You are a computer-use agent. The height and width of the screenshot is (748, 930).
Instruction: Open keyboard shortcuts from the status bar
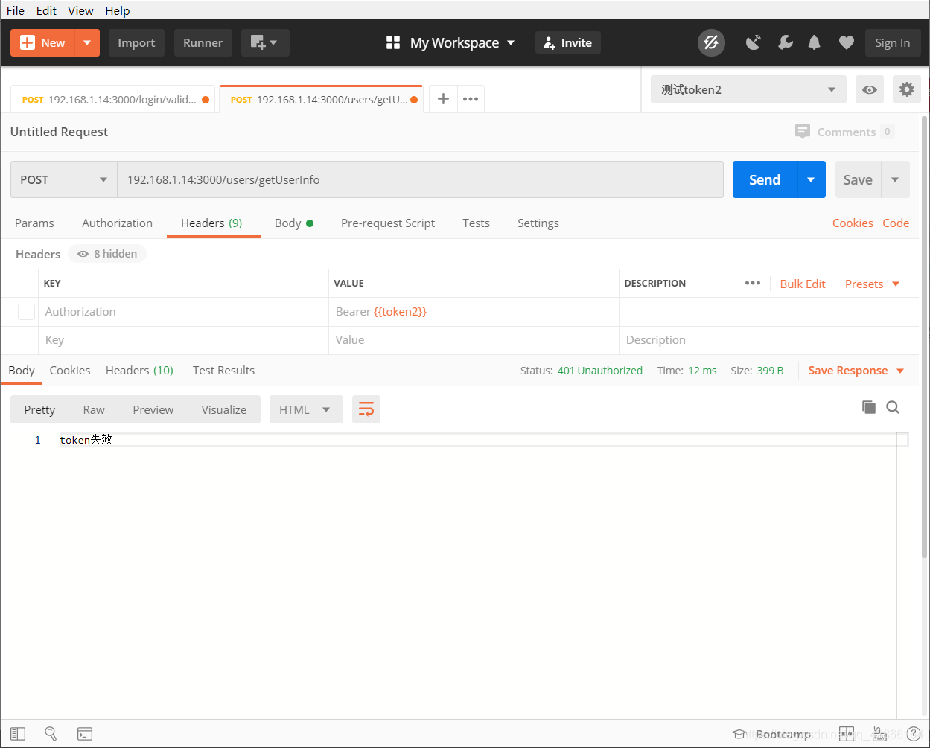(x=879, y=734)
